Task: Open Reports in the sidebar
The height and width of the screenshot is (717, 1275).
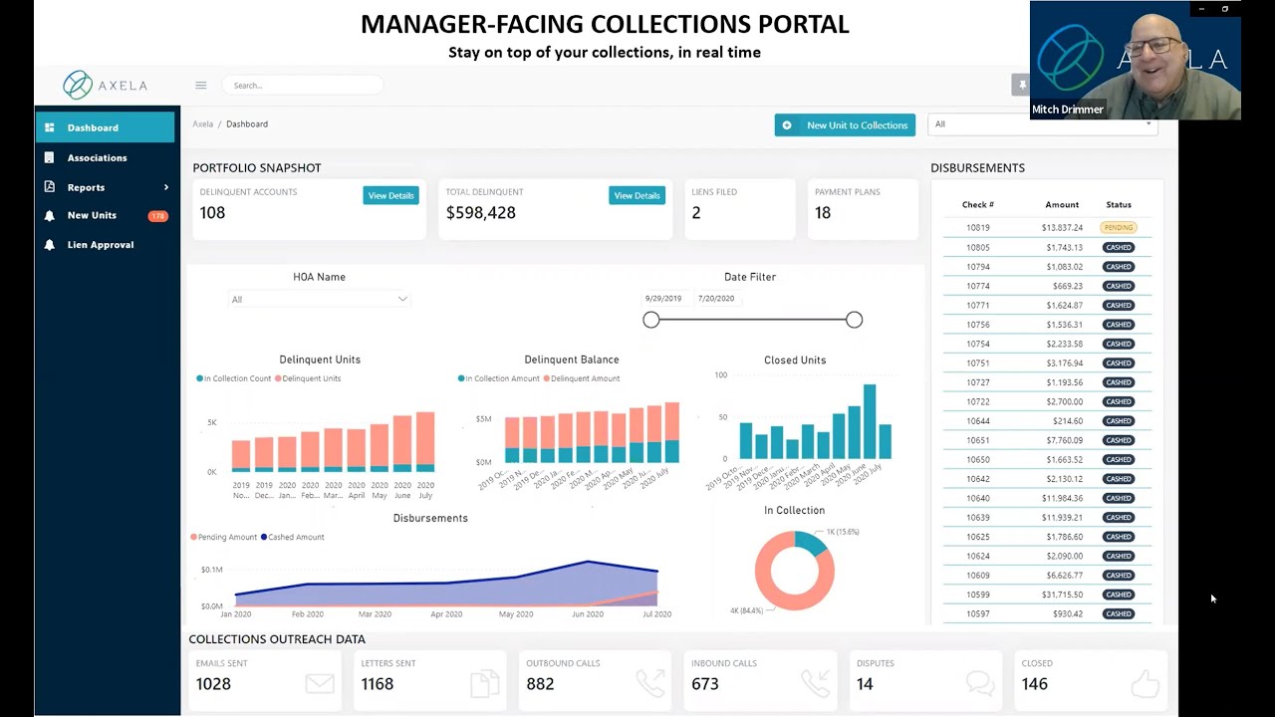Action: pos(106,187)
